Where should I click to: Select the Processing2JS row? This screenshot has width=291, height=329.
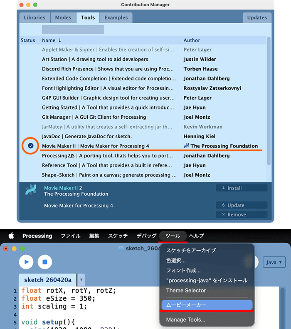(x=143, y=156)
